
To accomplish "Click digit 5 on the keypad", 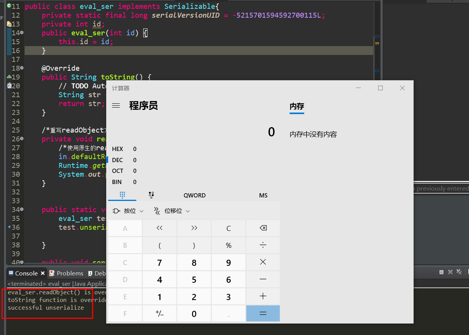I will [194, 279].
